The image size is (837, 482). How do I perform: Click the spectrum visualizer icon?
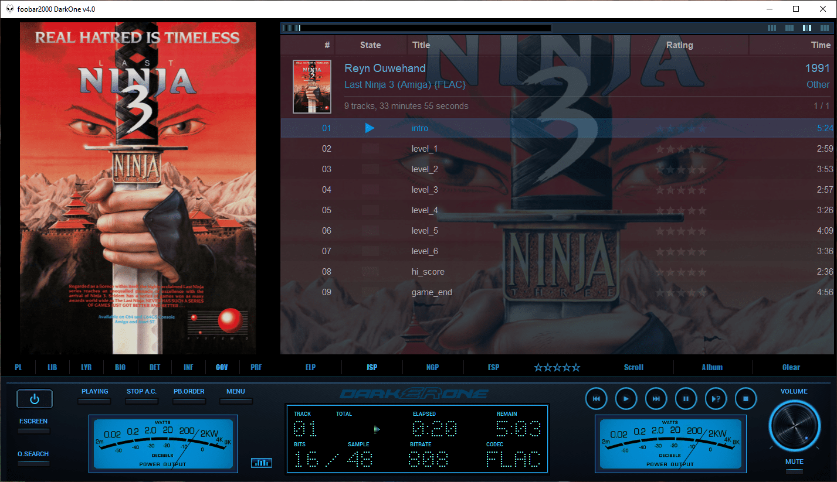262,463
